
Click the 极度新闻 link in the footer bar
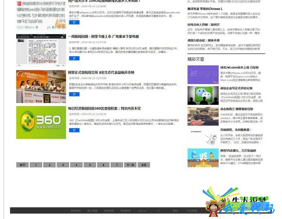pyautogui.click(x=125, y=211)
